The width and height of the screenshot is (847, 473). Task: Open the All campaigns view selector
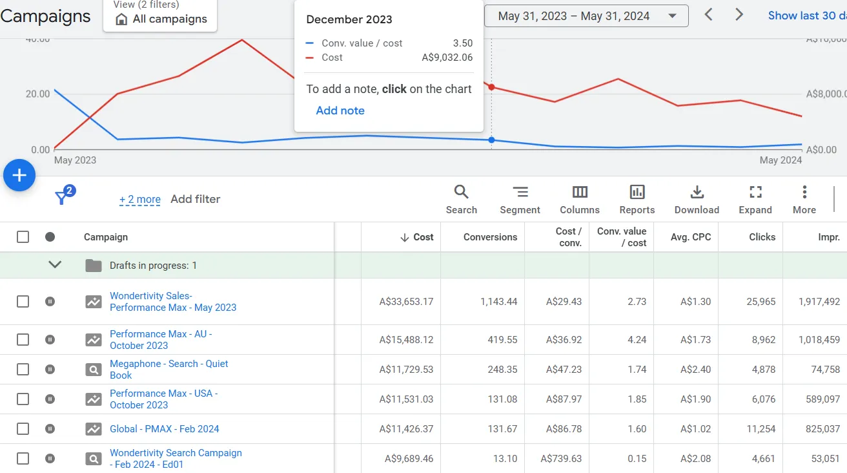[159, 20]
